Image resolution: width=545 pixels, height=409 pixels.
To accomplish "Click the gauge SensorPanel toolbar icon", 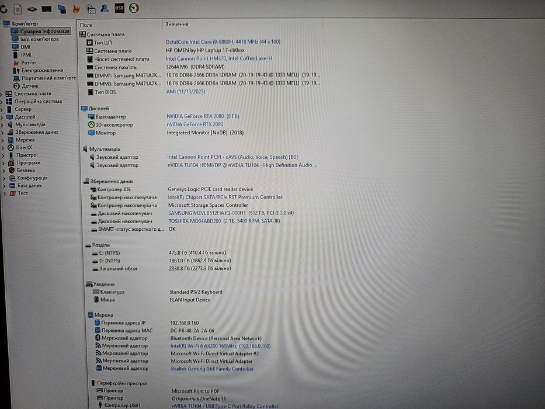I will [134, 8].
